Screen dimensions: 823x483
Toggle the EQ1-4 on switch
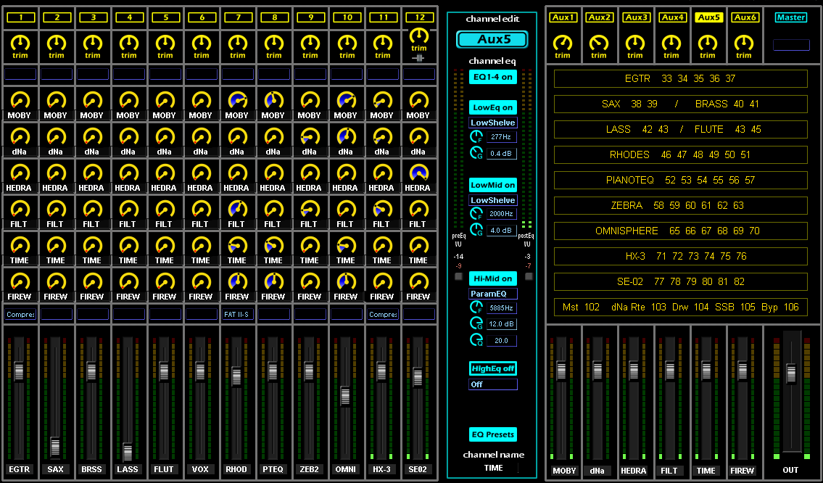[x=493, y=77]
